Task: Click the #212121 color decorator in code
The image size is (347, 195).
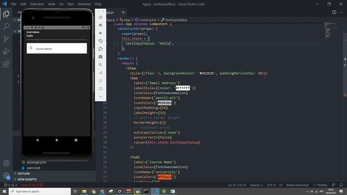Action: (207, 73)
